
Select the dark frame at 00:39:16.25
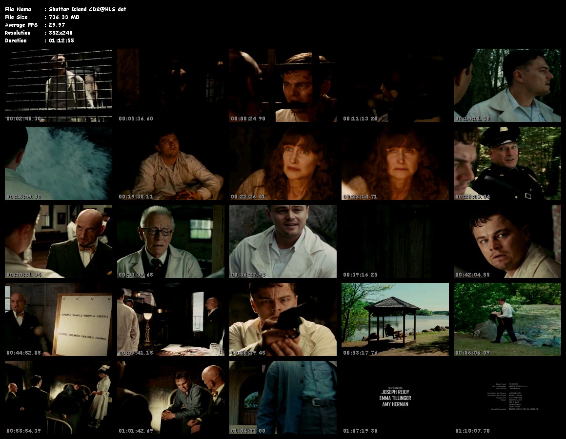[395, 241]
